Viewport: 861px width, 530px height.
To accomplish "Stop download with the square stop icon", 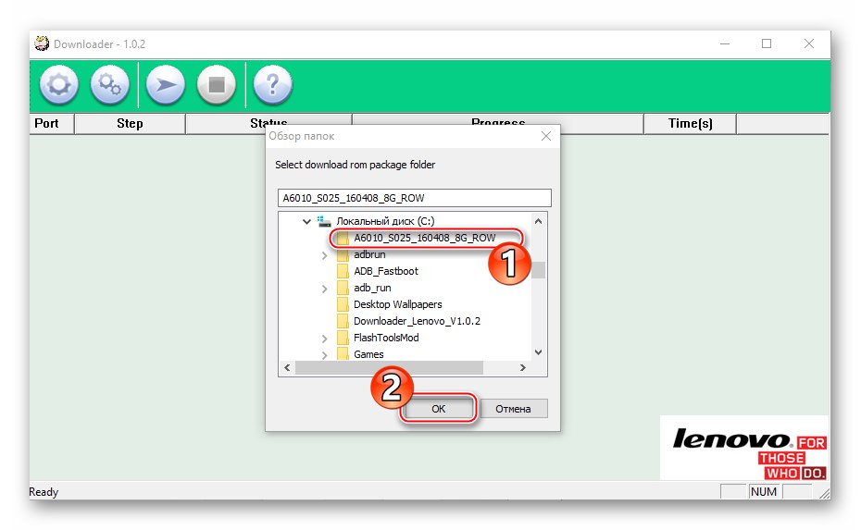I will point(217,85).
